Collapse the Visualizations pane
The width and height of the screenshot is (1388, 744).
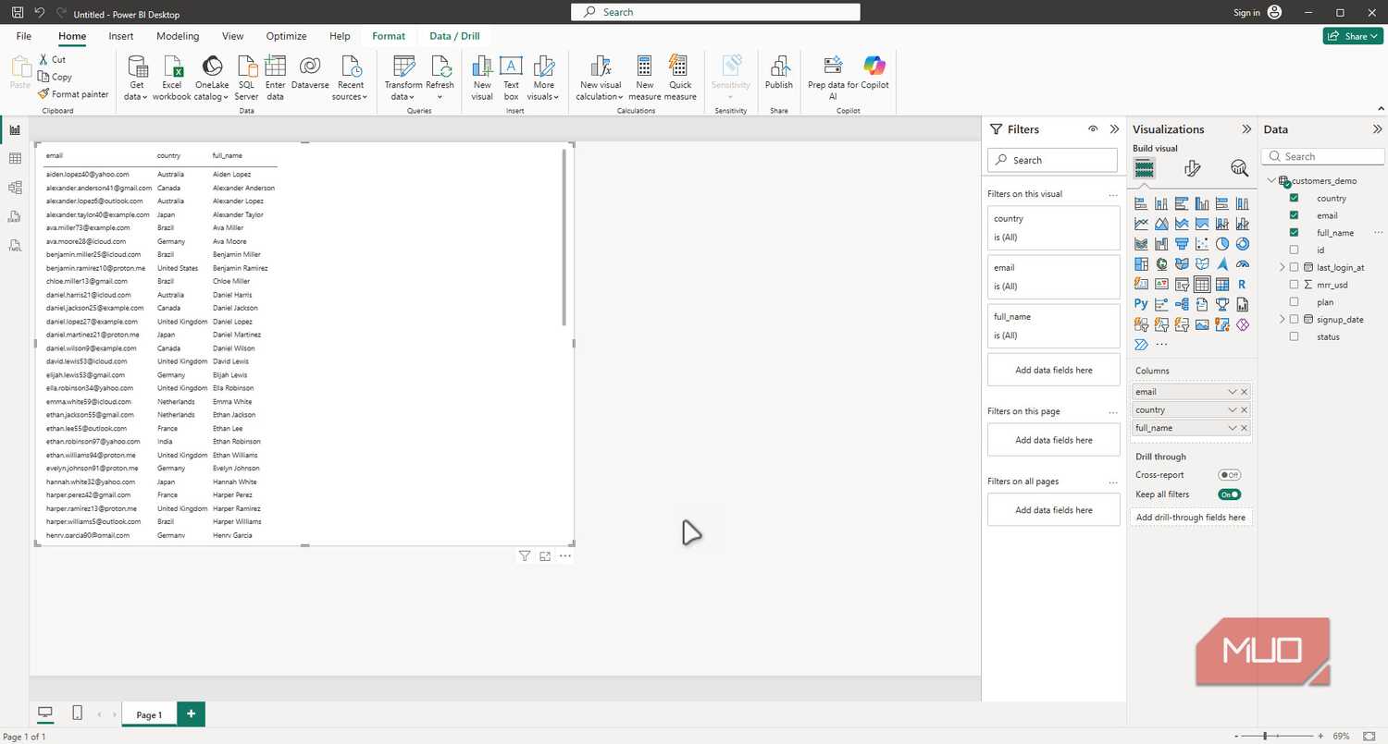tap(1246, 129)
